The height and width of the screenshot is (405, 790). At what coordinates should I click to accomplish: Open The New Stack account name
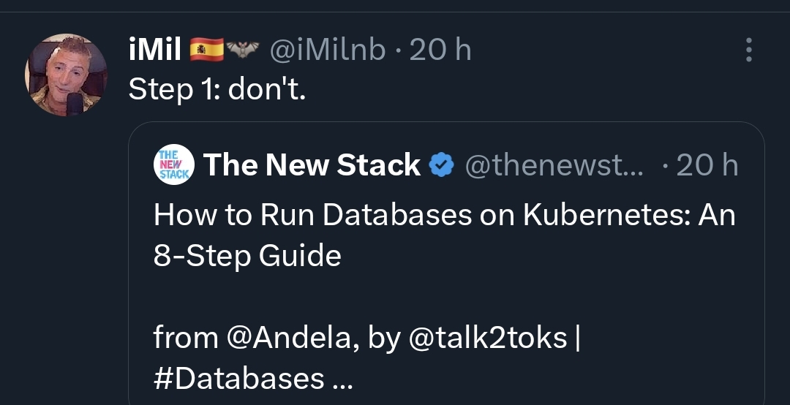pyautogui.click(x=312, y=164)
